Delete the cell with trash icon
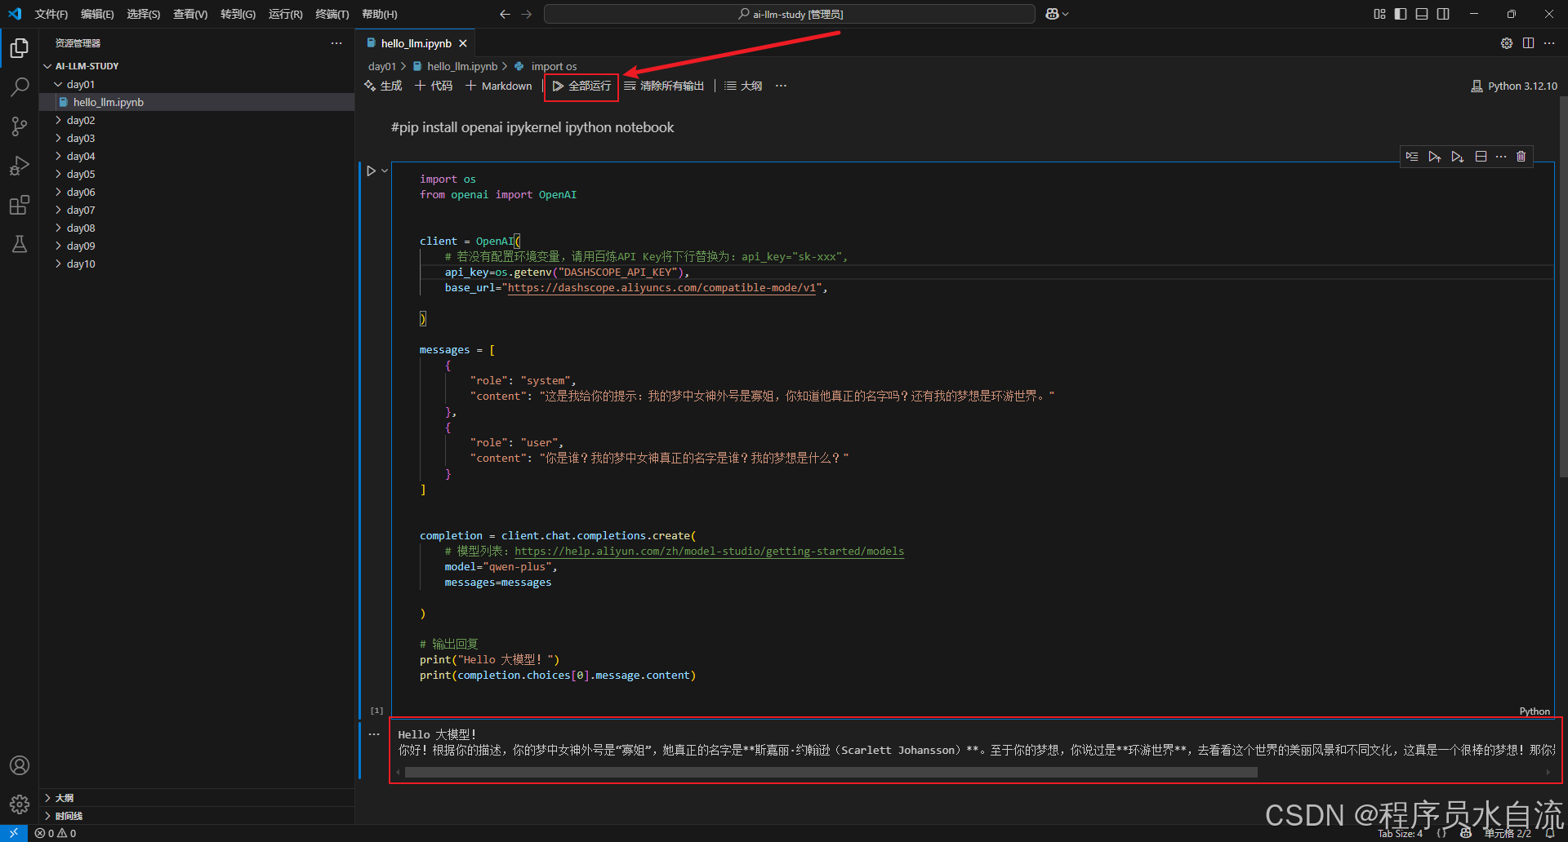The width and height of the screenshot is (1568, 842). (x=1521, y=157)
